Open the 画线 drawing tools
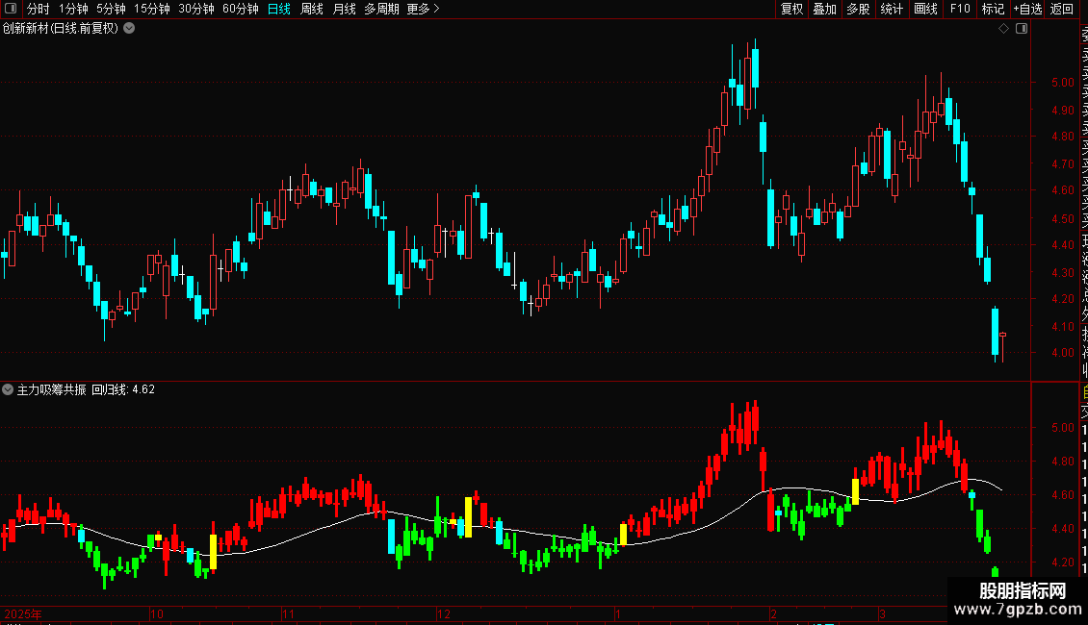 click(x=925, y=9)
